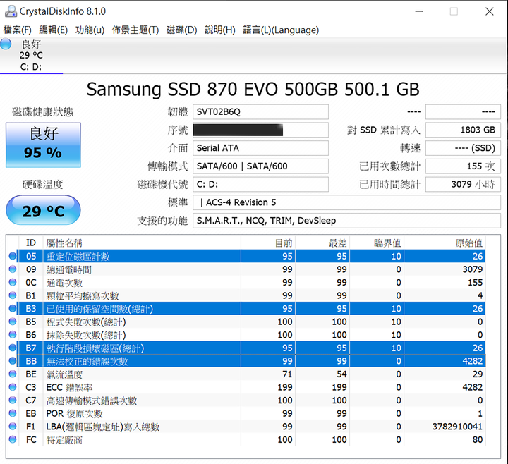Click the interface field Serial ATA

coord(260,148)
